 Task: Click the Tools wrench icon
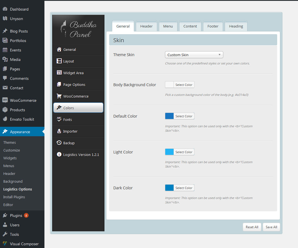(x=5, y=234)
